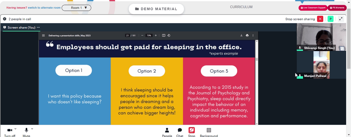Edit PDF zoom percentage field
This screenshot has height=137, width=351.
(149, 35)
